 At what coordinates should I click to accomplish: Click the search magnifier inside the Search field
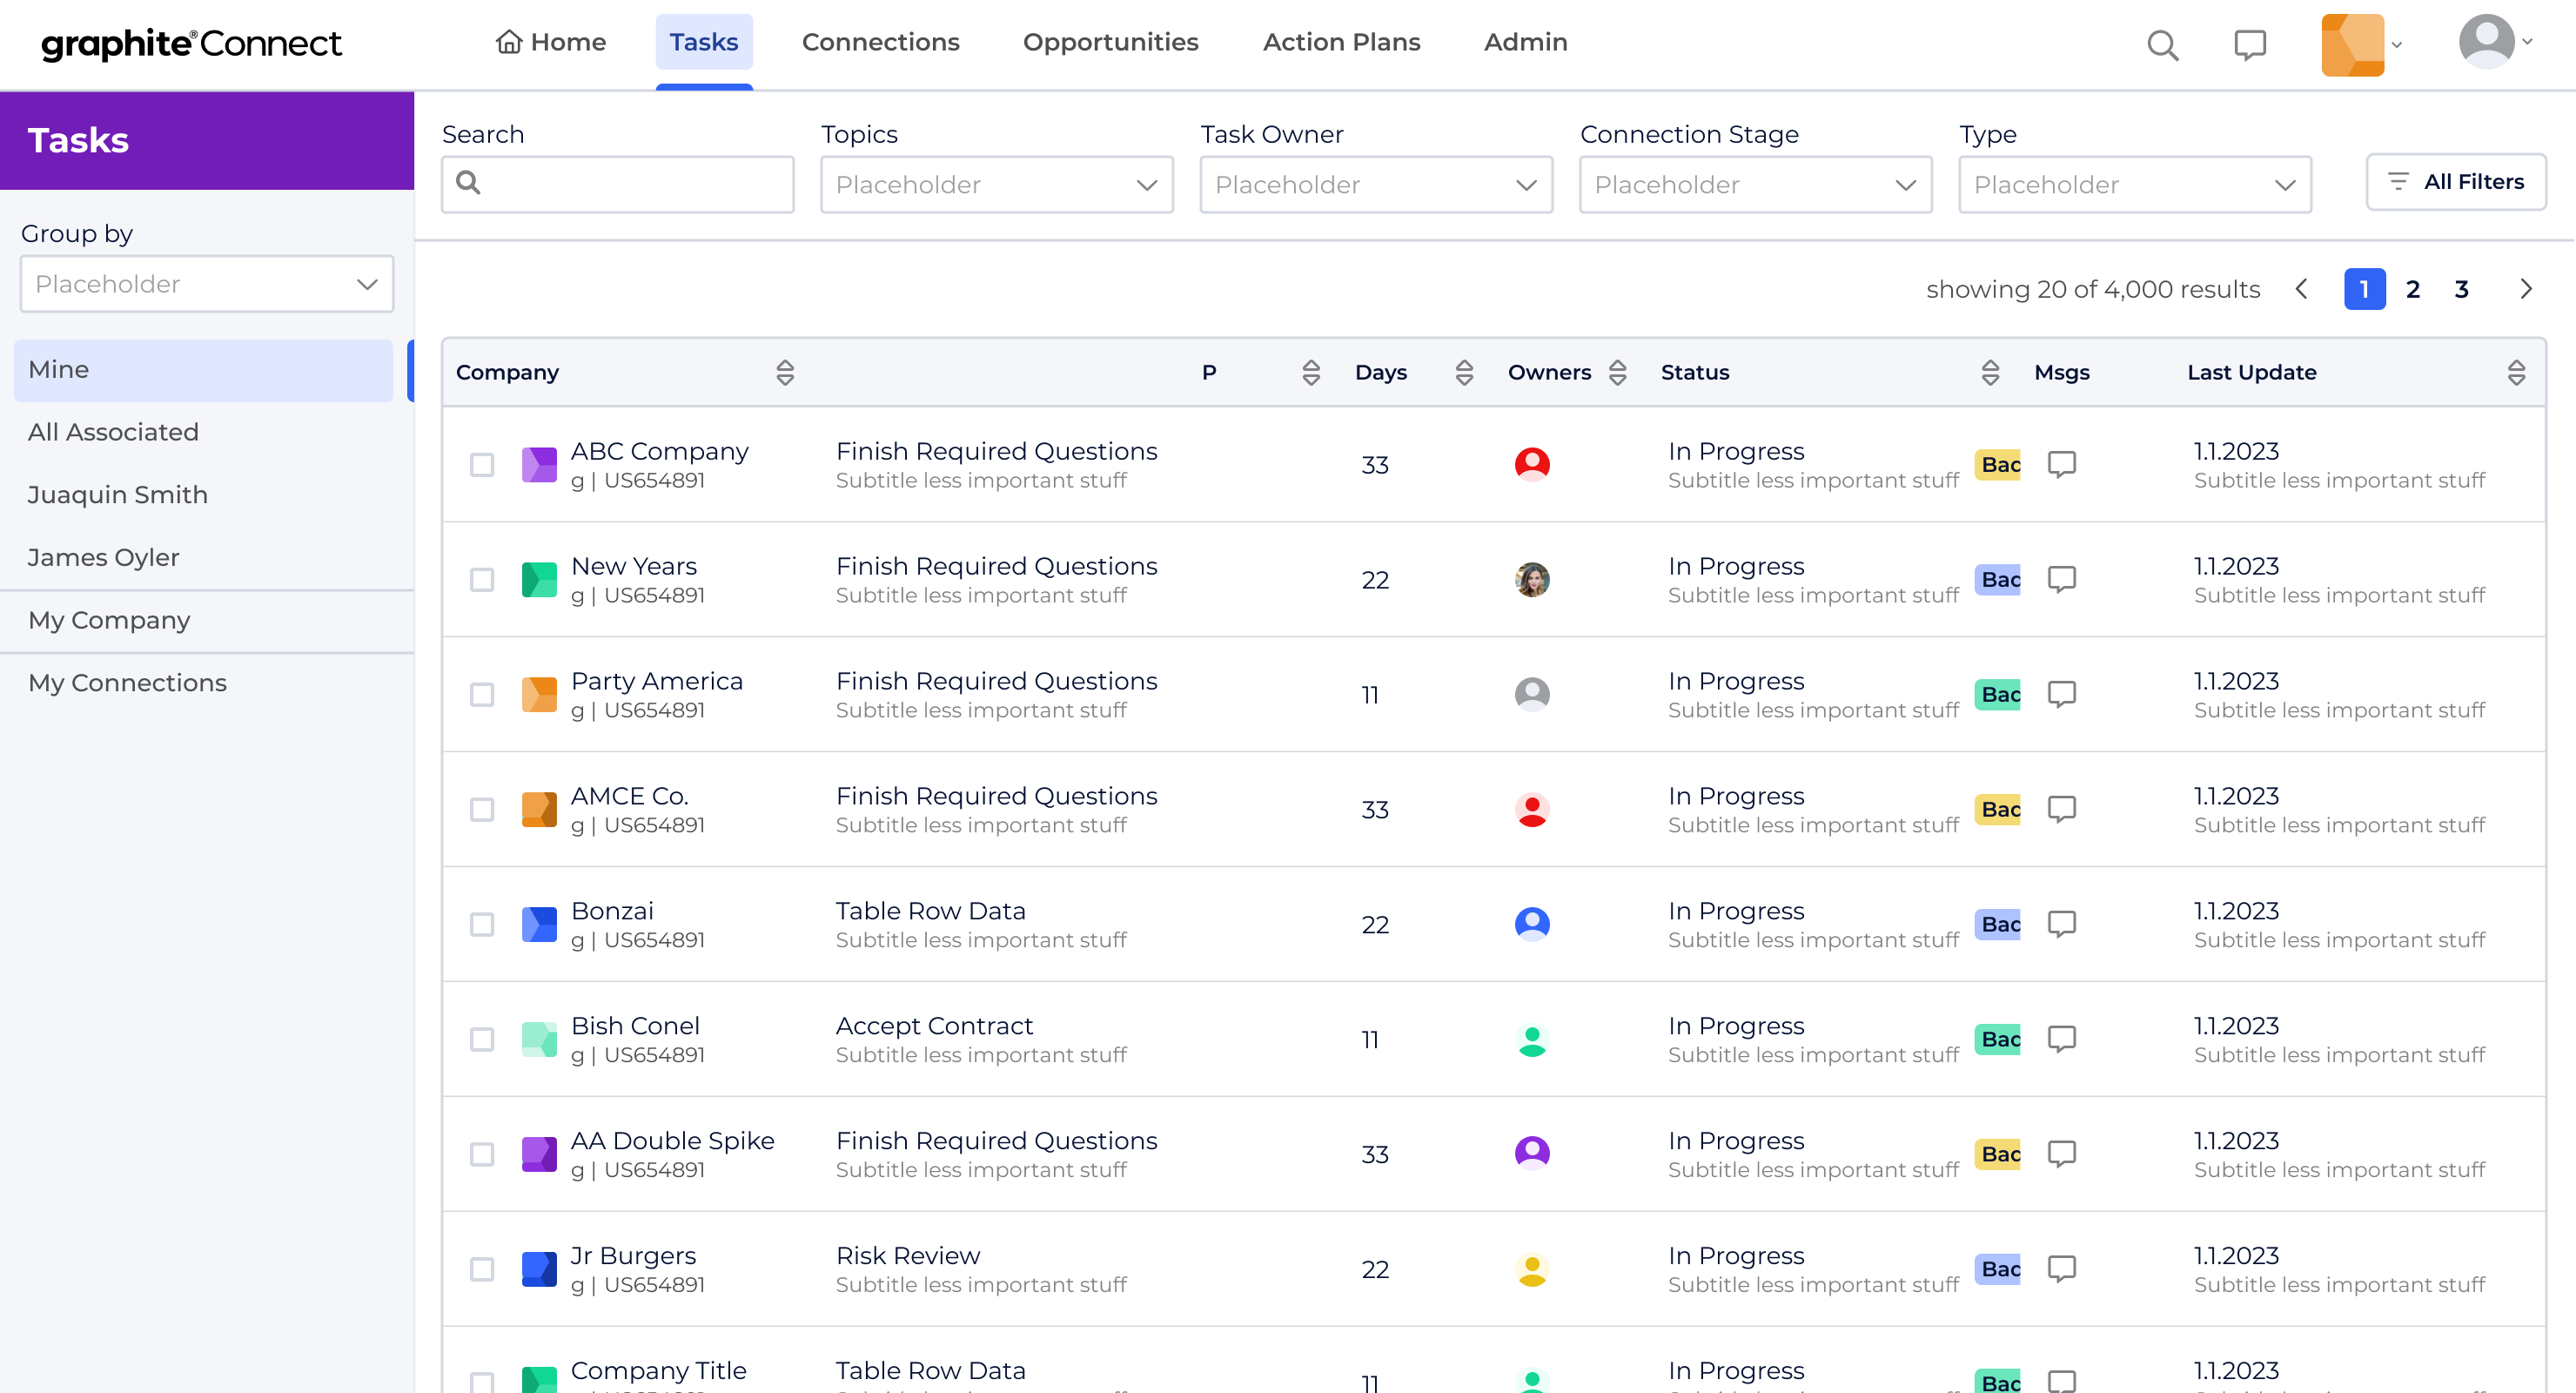pyautogui.click(x=470, y=183)
